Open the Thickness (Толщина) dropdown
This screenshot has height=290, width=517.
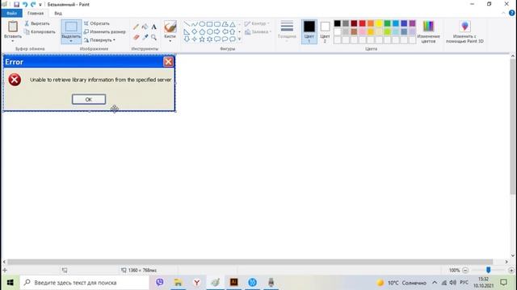pyautogui.click(x=287, y=31)
